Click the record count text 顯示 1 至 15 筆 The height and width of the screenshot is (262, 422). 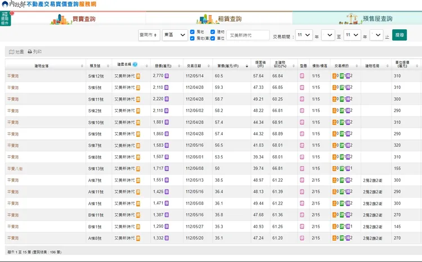point(19,252)
